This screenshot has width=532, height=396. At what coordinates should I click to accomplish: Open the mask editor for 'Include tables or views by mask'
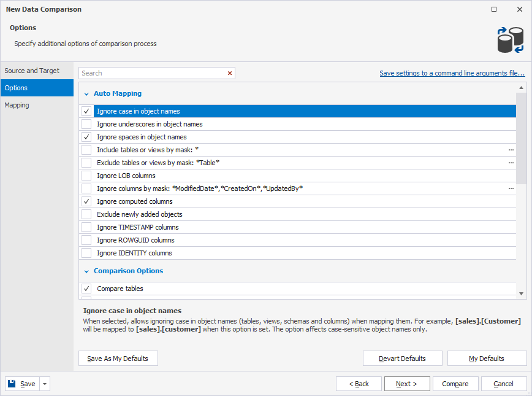[x=511, y=150]
